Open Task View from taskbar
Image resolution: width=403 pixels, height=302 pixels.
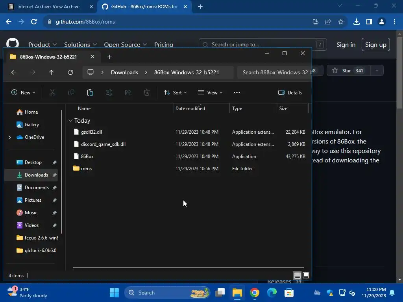[x=220, y=293]
